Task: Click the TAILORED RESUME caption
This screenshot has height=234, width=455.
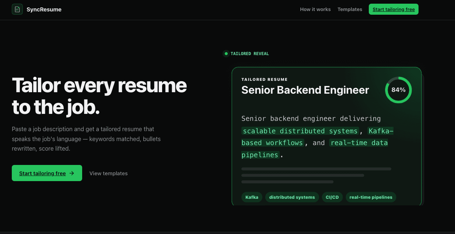Action: coord(265,79)
